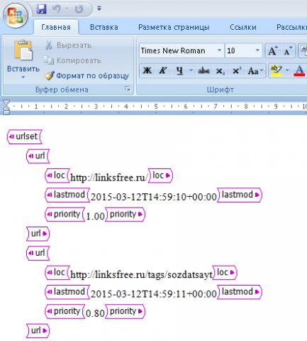The width and height of the screenshot is (307, 341).
Task: Click the priority value 0.80
Action: (x=95, y=313)
